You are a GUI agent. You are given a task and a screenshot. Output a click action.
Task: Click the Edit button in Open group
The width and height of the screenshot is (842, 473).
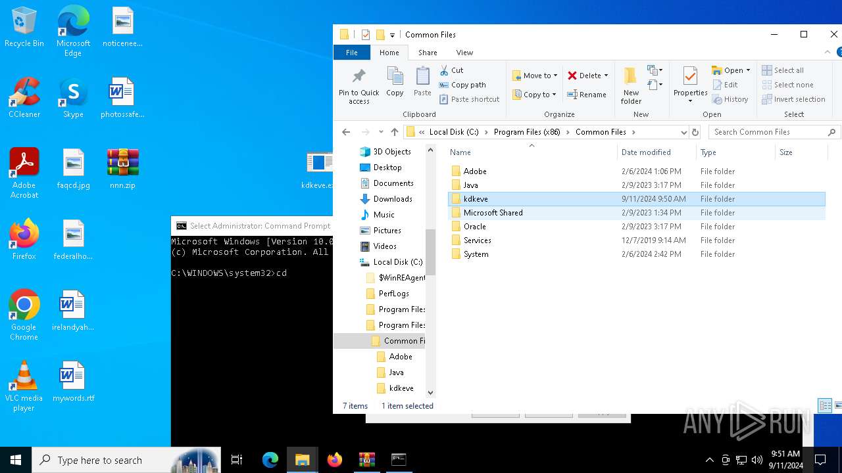pos(725,85)
